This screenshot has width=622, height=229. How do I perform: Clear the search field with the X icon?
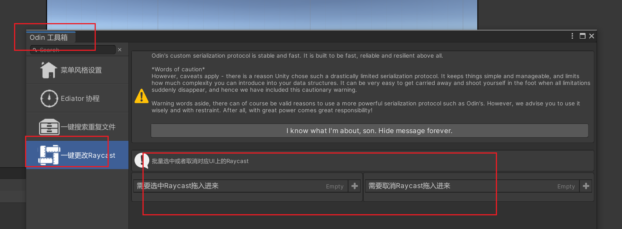[120, 50]
